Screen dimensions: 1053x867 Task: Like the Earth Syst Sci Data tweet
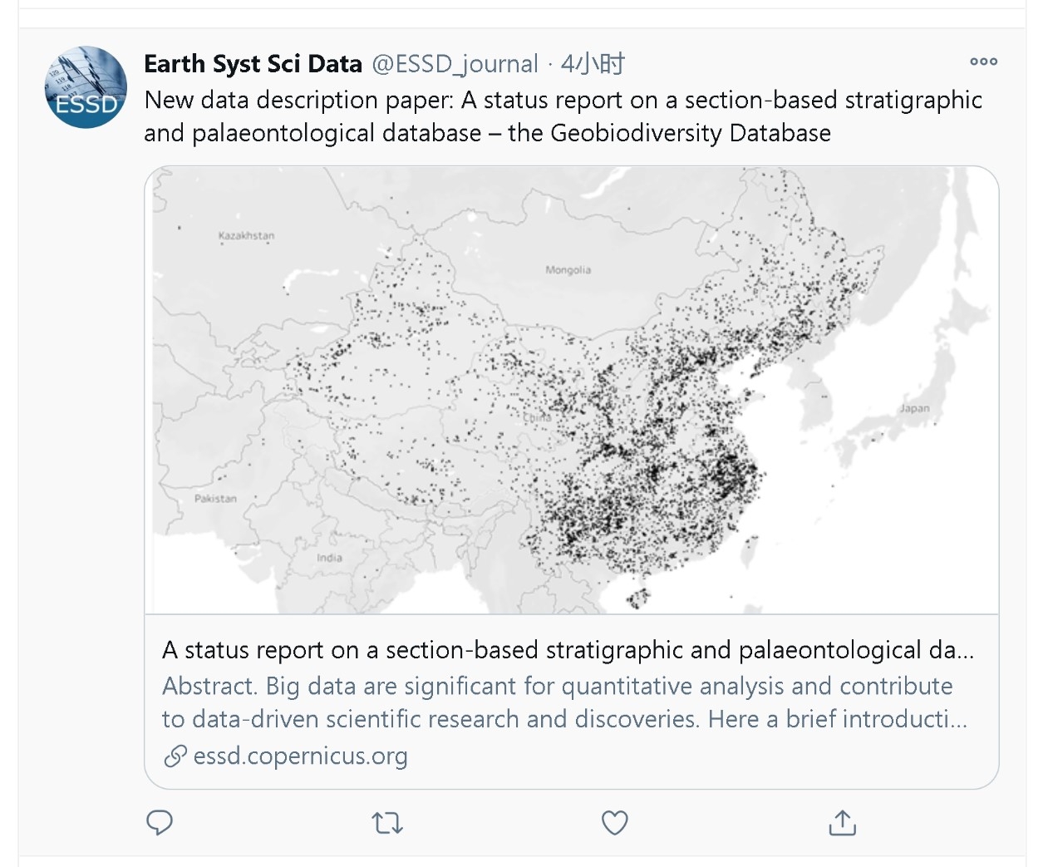[614, 823]
